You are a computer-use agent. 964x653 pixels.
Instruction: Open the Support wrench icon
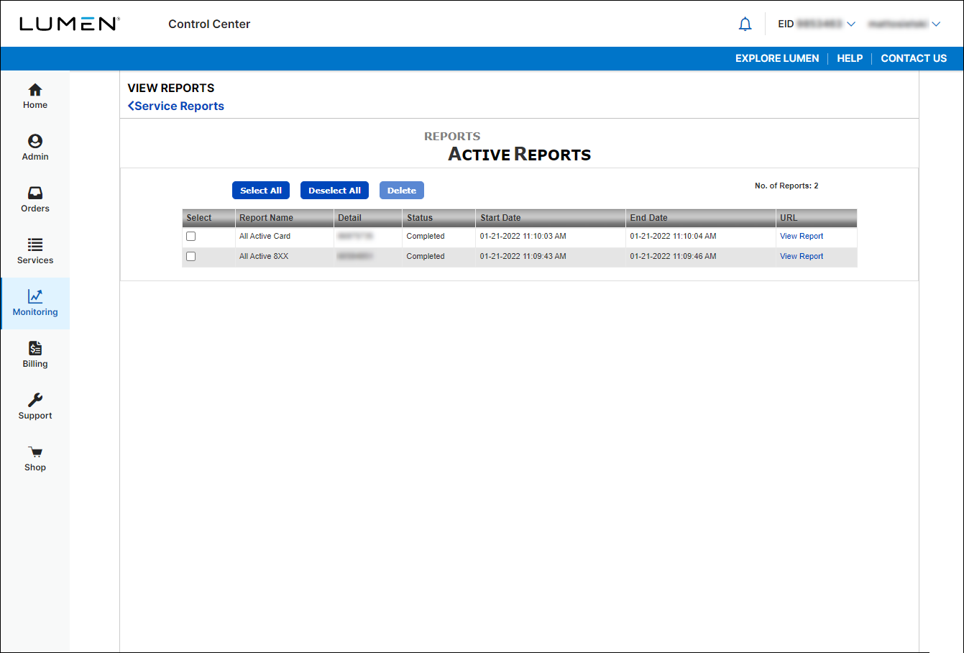[35, 400]
